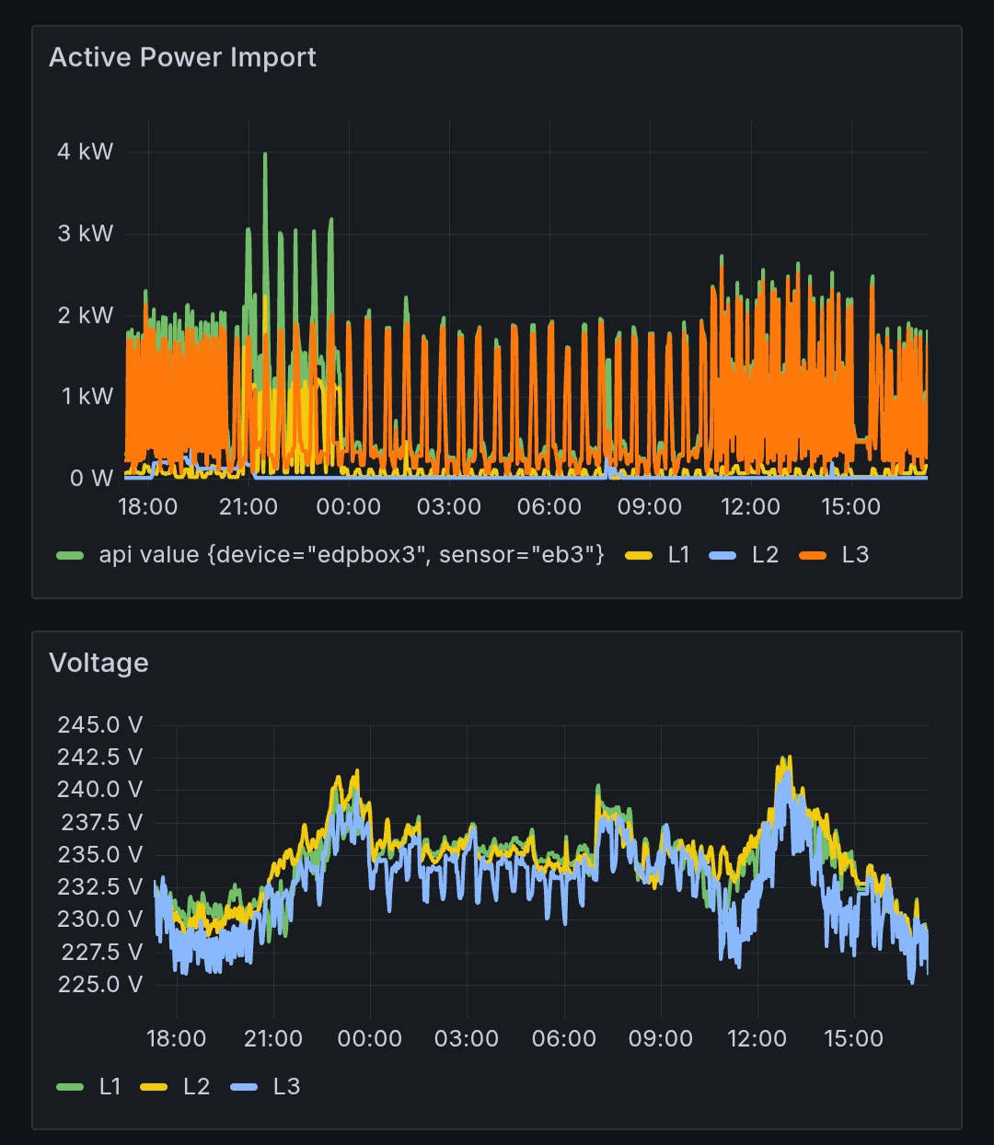This screenshot has height=1145, width=994.
Task: Click 03:00 tick on Voltage chart
Action: (467, 1039)
